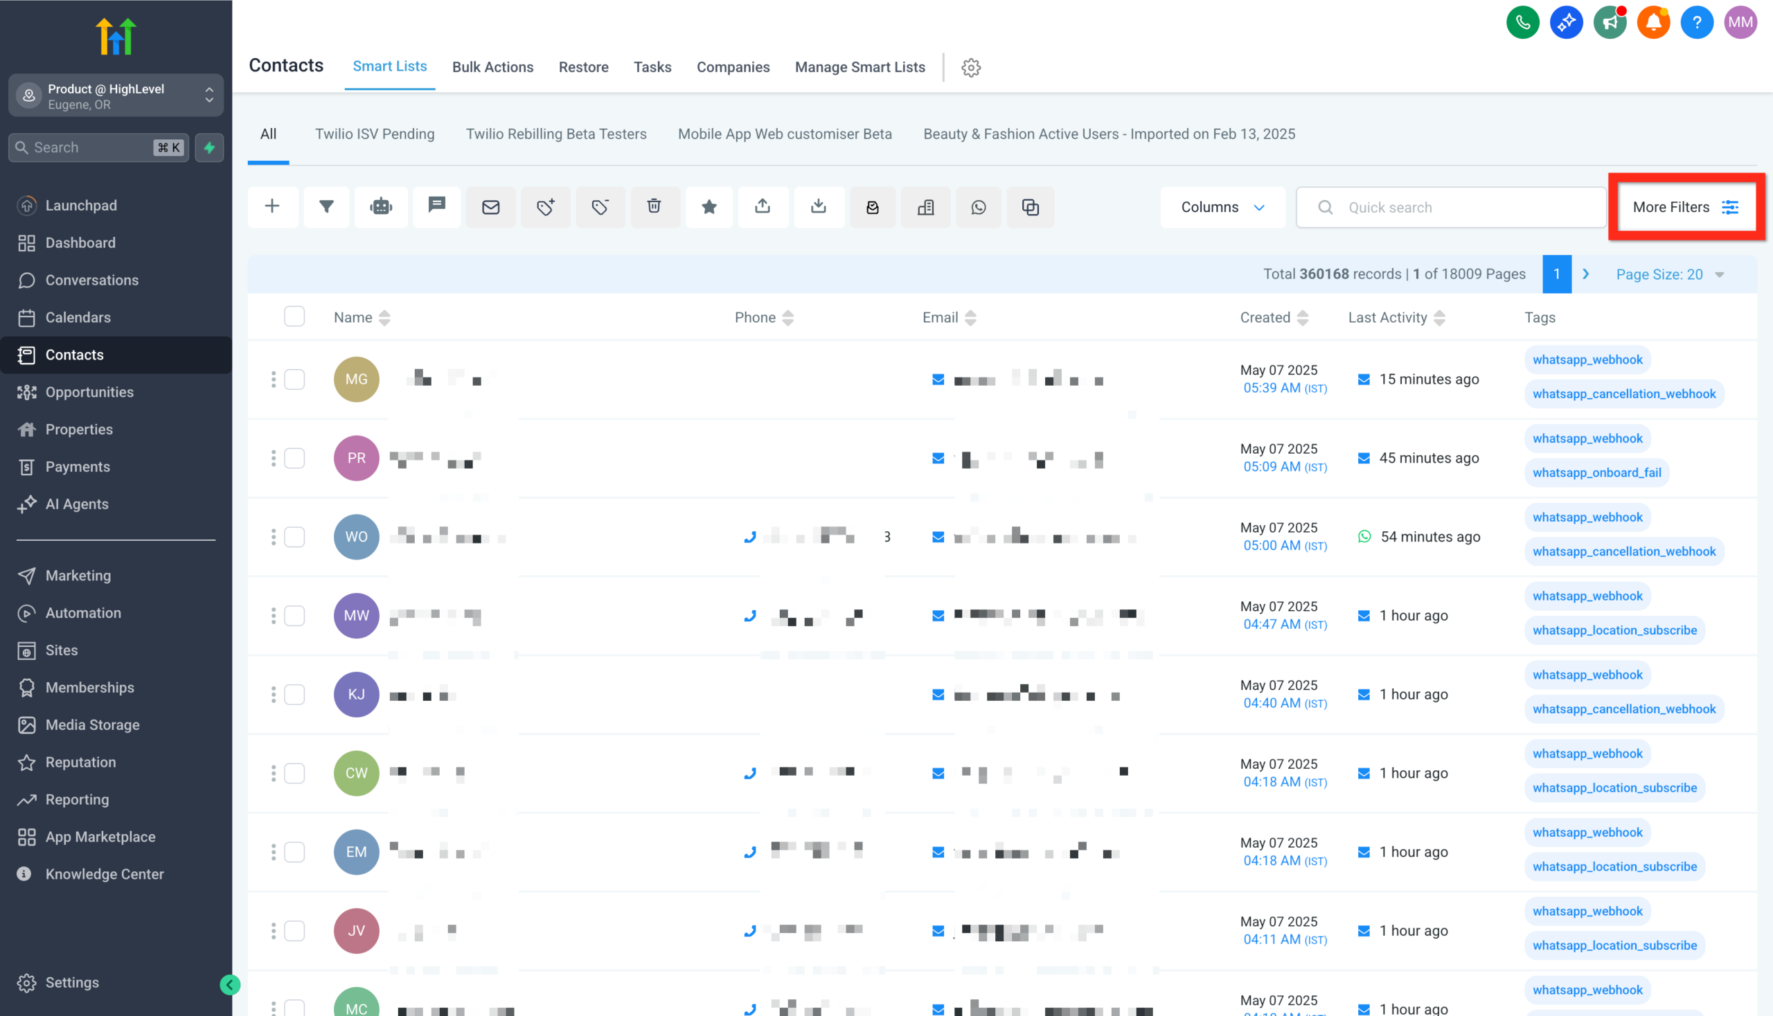1773x1016 pixels.
Task: Add a tag to selected contacts
Action: click(x=545, y=206)
